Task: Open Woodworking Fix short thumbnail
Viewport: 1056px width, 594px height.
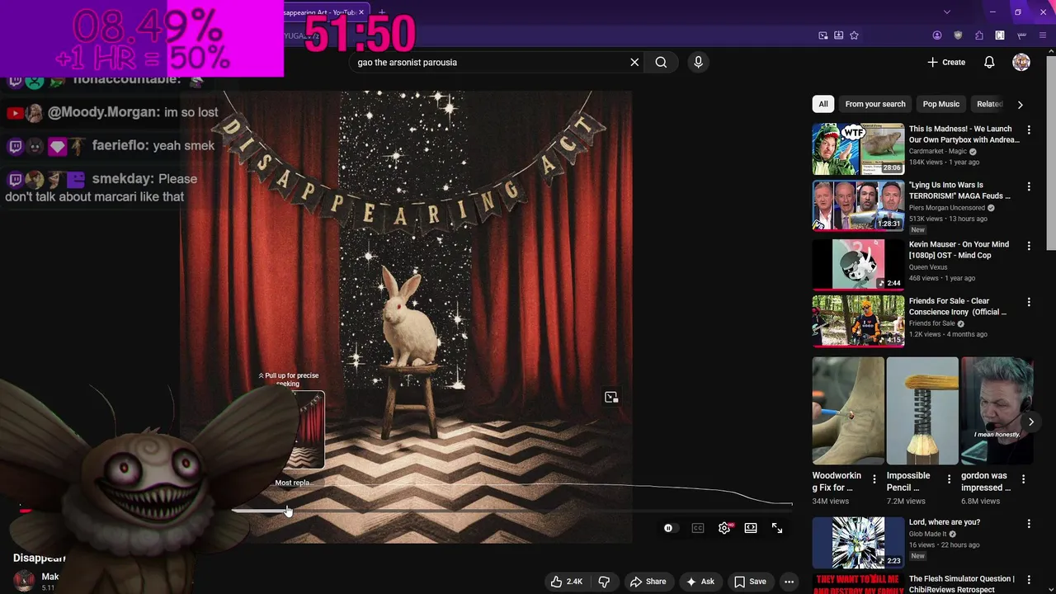Action: click(848, 411)
